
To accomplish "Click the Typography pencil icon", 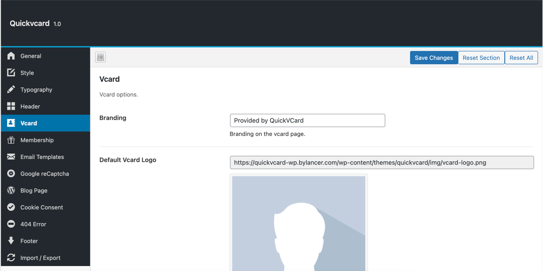I will pyautogui.click(x=11, y=89).
